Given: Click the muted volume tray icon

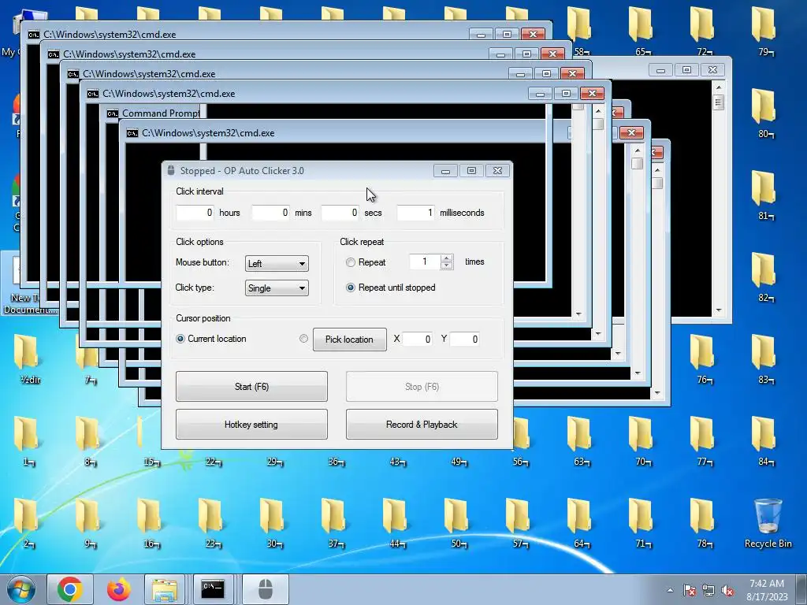Looking at the screenshot, I should pos(727,590).
